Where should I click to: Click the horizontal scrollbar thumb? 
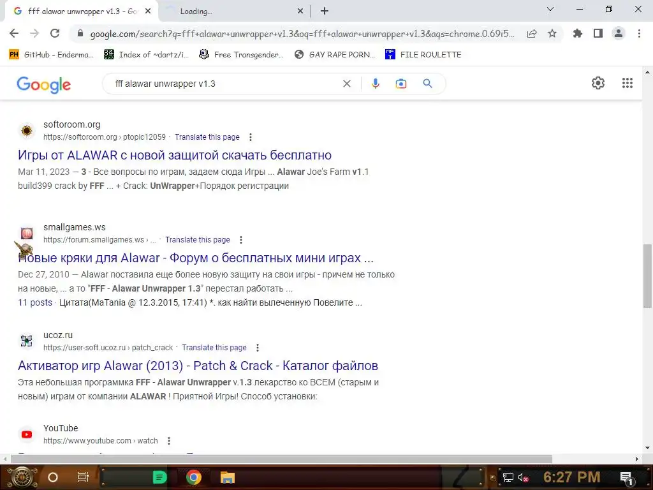coord(281,459)
